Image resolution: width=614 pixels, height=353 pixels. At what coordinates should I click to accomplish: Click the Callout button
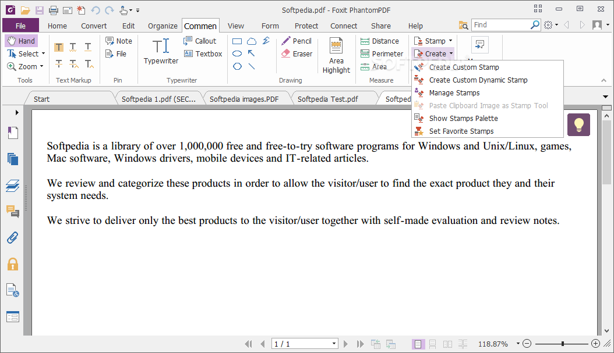[200, 41]
